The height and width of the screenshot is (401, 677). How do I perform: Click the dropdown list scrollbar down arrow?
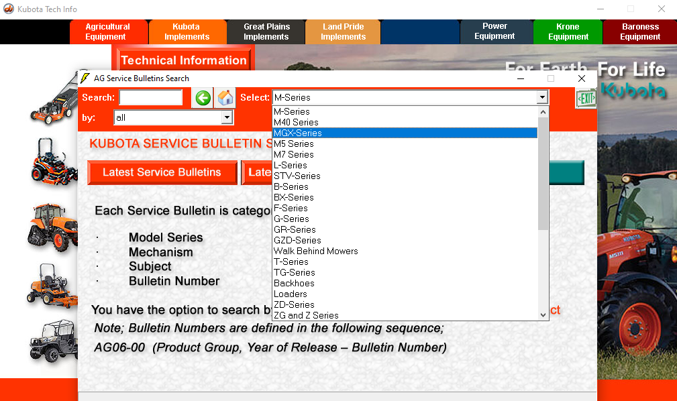[x=543, y=315]
